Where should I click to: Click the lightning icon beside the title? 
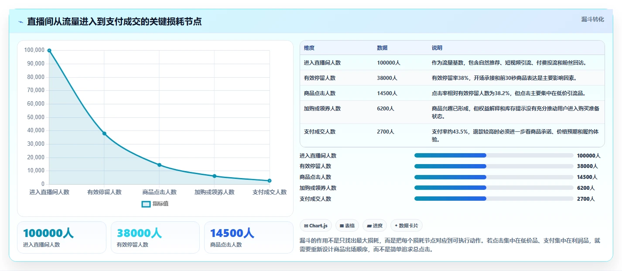[x=21, y=22]
